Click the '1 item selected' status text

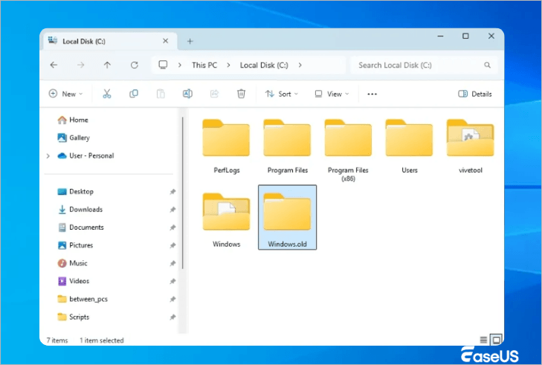point(102,340)
